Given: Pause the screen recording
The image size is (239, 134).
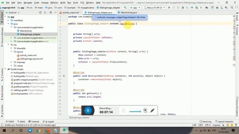Looking at the screenshot, I should pos(88,110).
